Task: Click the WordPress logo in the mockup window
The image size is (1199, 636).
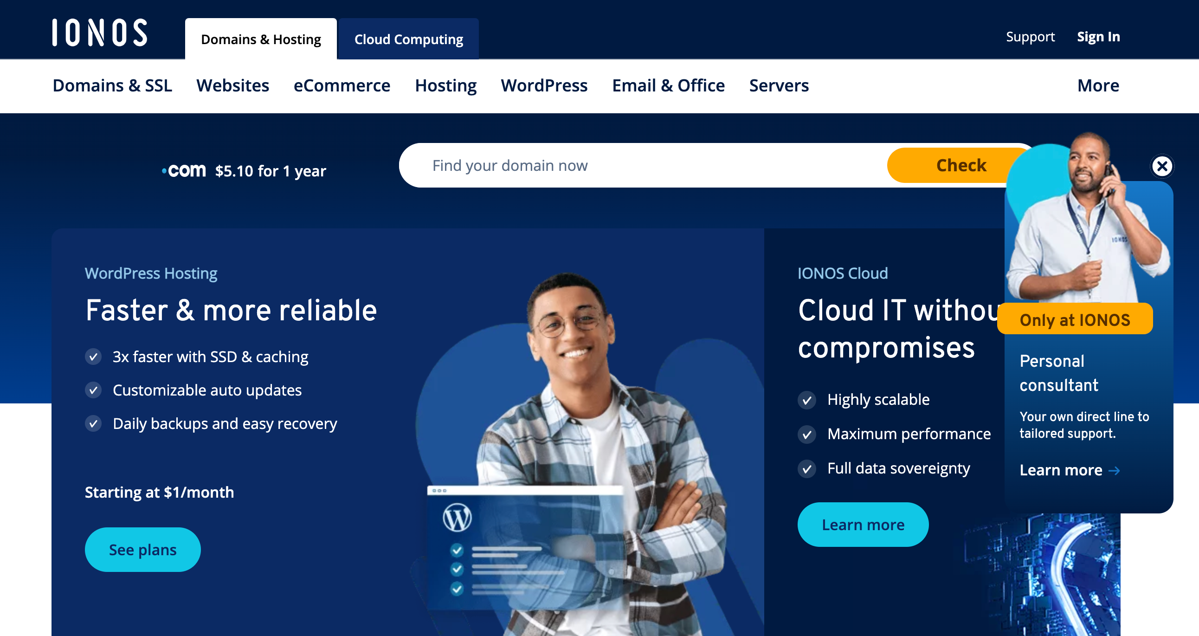Action: click(457, 517)
